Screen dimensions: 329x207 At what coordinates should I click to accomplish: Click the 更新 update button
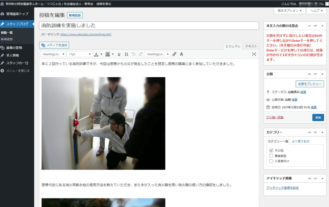[x=318, y=118]
